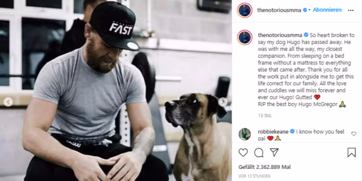
Task: Click the caption author avatar
Action: [x=245, y=37]
